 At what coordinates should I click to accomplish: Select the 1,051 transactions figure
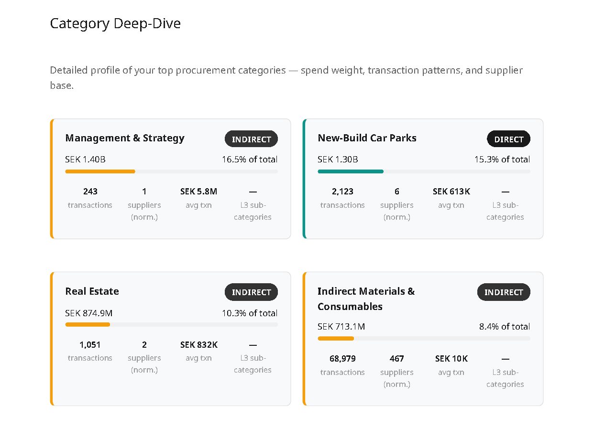pyautogui.click(x=90, y=345)
